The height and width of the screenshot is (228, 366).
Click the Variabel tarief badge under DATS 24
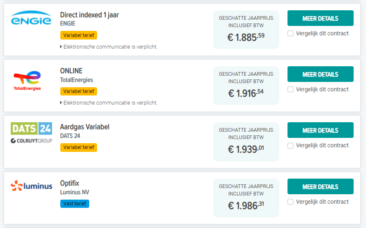tap(78, 147)
